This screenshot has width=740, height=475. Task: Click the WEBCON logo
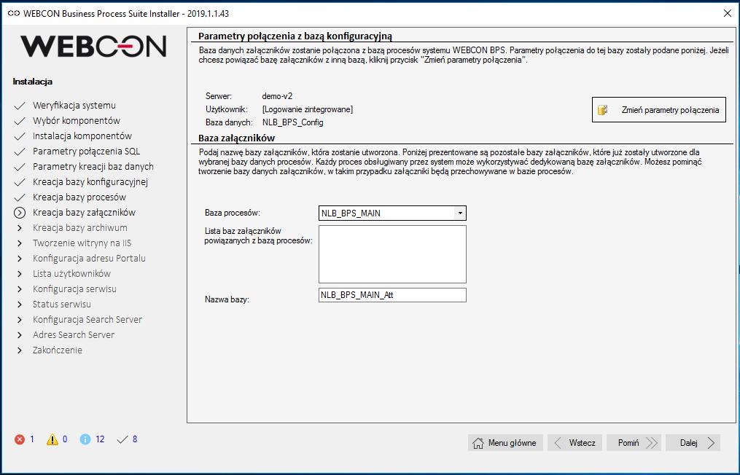[93, 46]
